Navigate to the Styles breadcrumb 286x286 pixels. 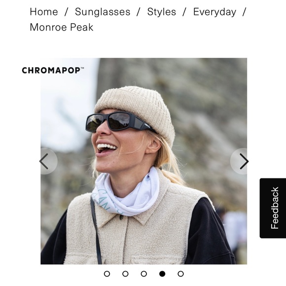click(x=162, y=12)
